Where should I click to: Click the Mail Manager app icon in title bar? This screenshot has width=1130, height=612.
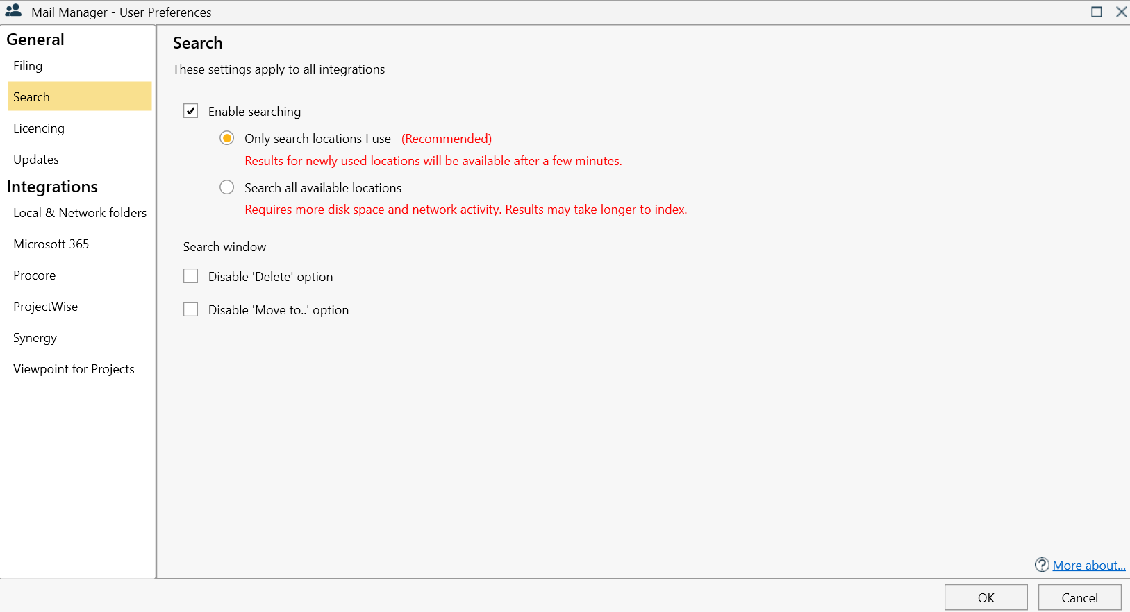pyautogui.click(x=13, y=11)
